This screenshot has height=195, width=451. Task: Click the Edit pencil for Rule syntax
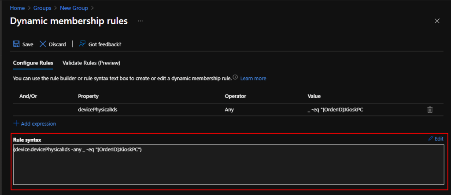pos(435,139)
